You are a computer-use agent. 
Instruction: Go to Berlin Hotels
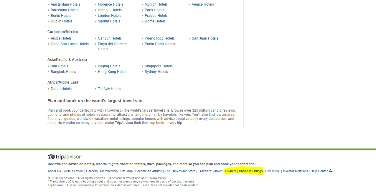(61, 16)
